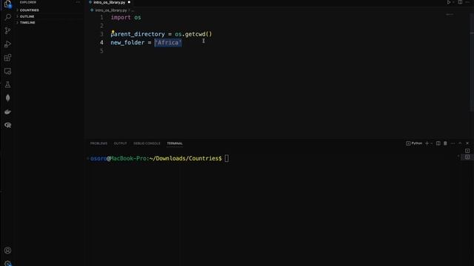Viewport: 474px width, 266px height.
Task: Switch to the DEBUG CONSOLE tab
Action: point(147,143)
